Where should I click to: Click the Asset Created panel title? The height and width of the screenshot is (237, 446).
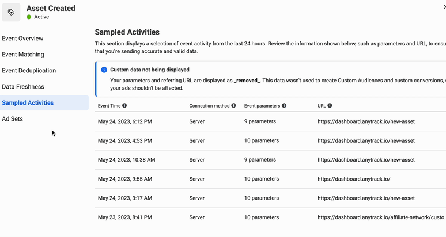click(x=51, y=8)
